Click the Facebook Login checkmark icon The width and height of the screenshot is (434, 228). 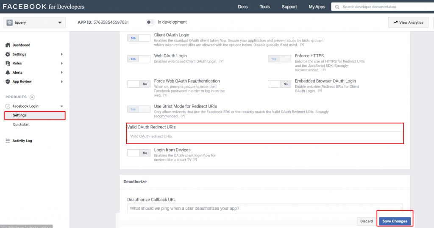(x=8, y=106)
